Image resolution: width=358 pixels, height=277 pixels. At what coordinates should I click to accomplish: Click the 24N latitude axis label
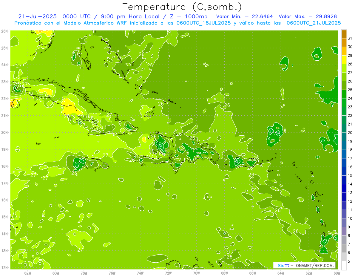click(x=4, y=65)
